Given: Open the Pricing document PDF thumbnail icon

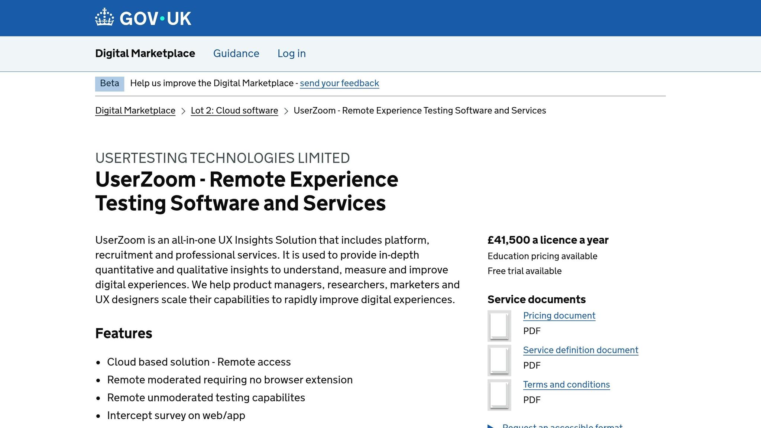Looking at the screenshot, I should tap(499, 326).
